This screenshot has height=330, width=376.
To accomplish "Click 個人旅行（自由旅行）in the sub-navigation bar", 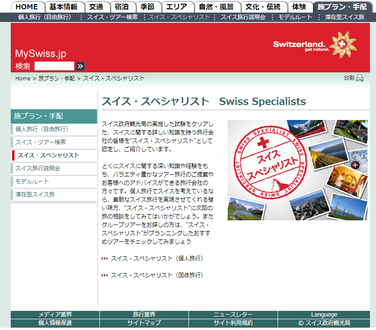I will click(45, 17).
